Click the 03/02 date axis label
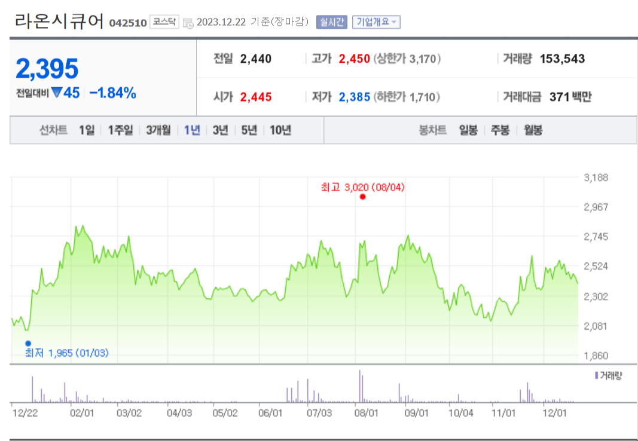The width and height of the screenshot is (638, 441). [129, 414]
